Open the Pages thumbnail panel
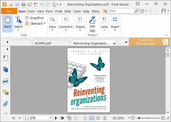Screen dimensions: 171x122 coord(6,69)
